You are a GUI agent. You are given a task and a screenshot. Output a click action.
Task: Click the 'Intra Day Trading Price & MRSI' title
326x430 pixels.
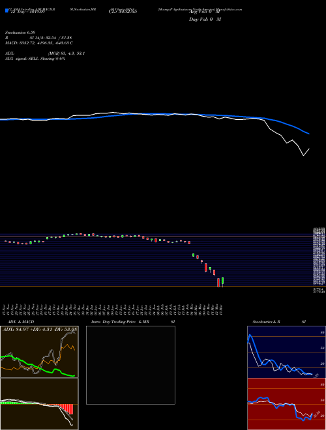tap(133, 322)
